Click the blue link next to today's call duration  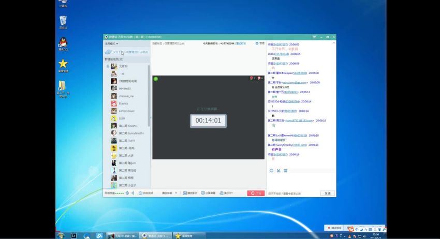(x=241, y=43)
